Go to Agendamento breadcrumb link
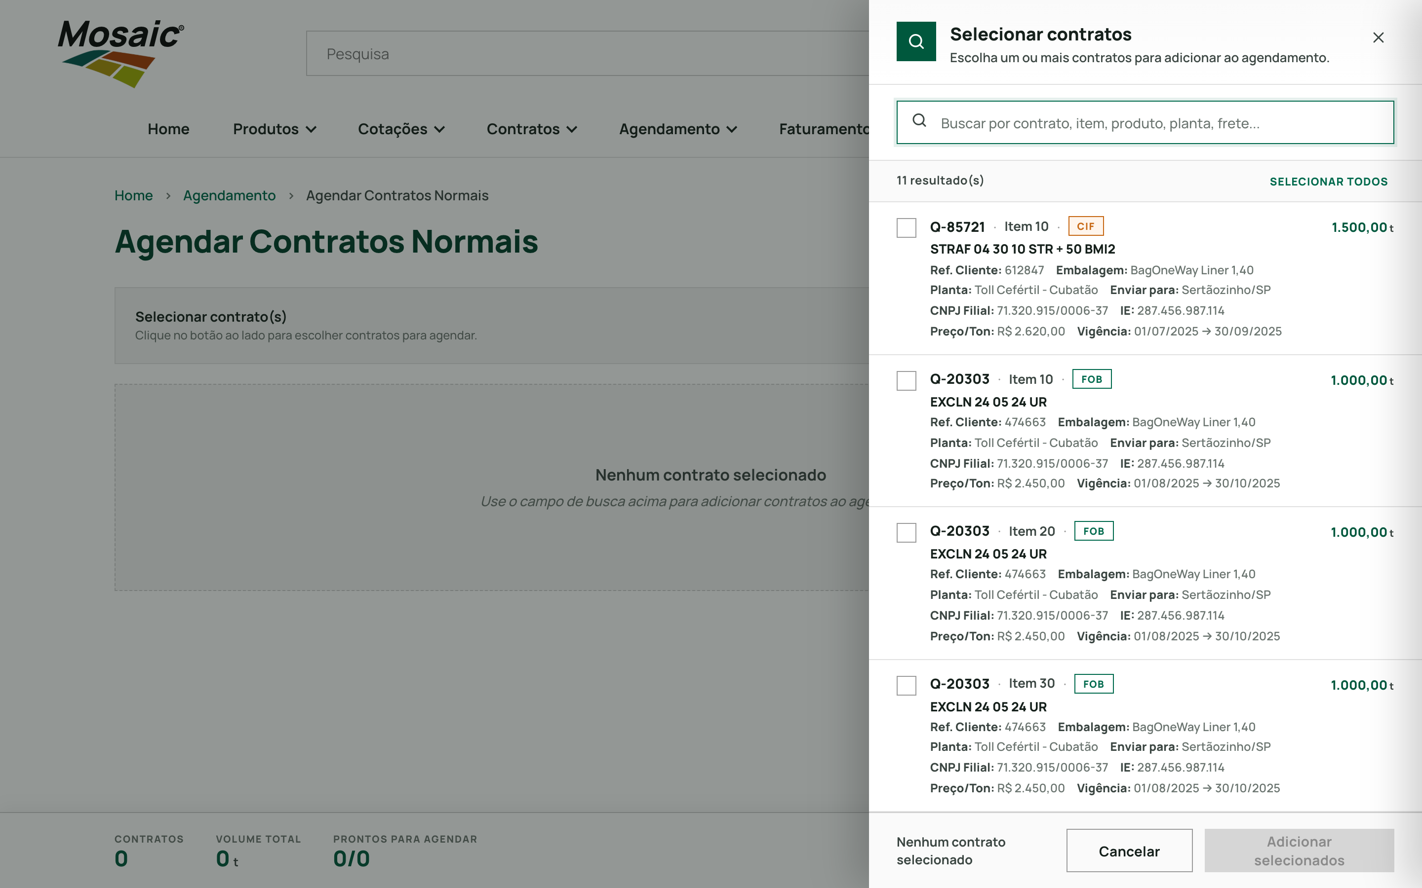1422x888 pixels. coord(229,195)
